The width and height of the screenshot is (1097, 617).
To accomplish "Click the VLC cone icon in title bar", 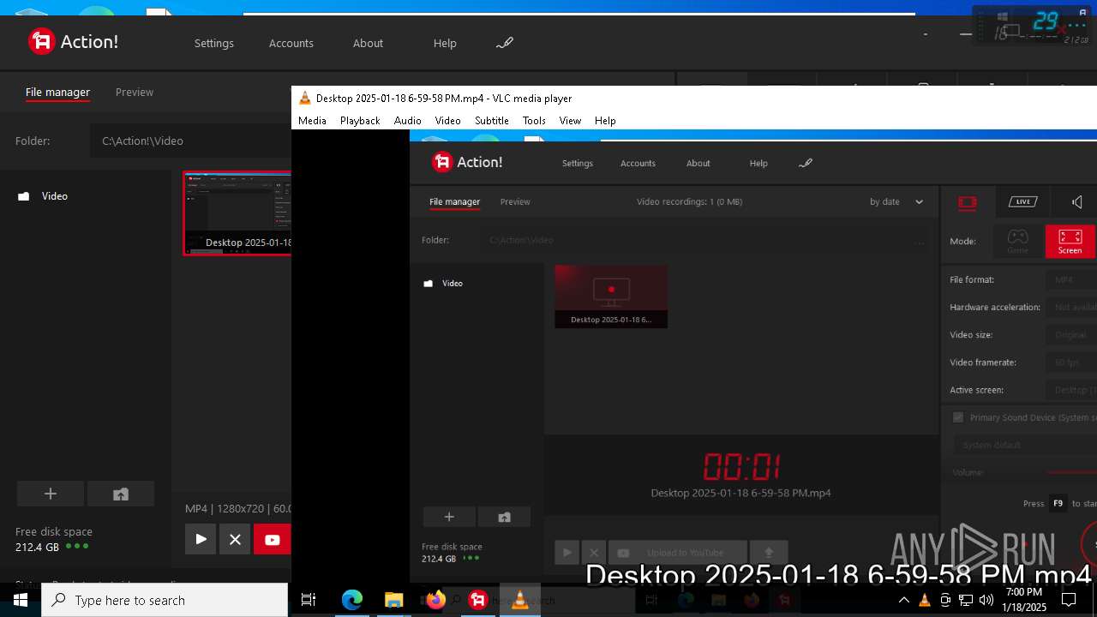I will point(304,98).
